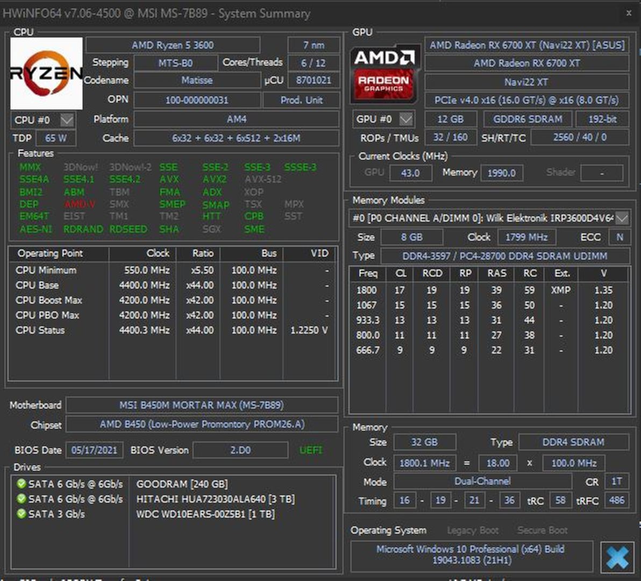Image resolution: width=641 pixels, height=581 pixels.
Task: Select the AMD Ryzen 5 3600 name field
Action: pyautogui.click(x=173, y=45)
